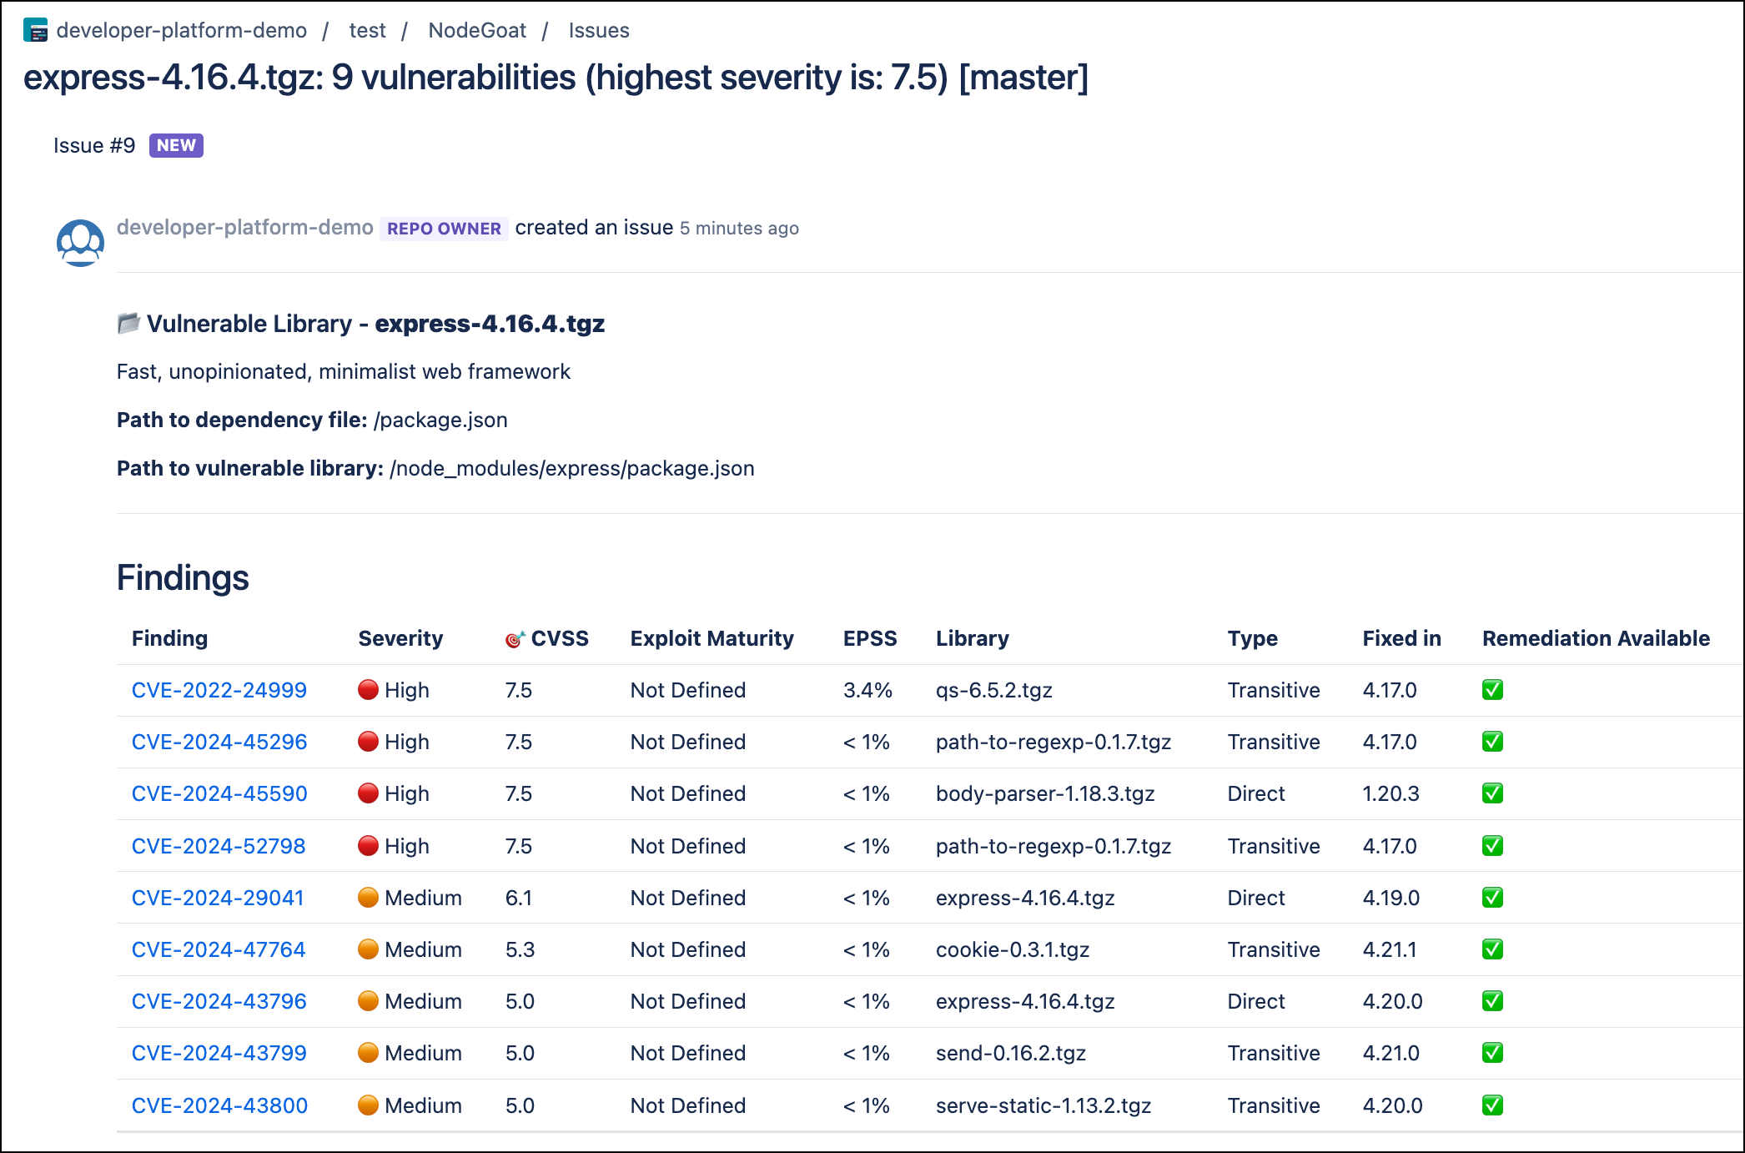Open CVE-2024-43799 finding link
Viewport: 1745px width, 1153px height.
tap(219, 1053)
